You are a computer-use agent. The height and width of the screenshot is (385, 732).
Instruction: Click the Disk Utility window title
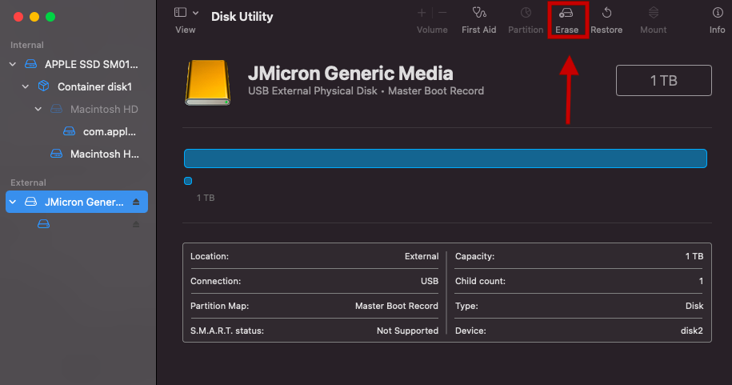[242, 16]
